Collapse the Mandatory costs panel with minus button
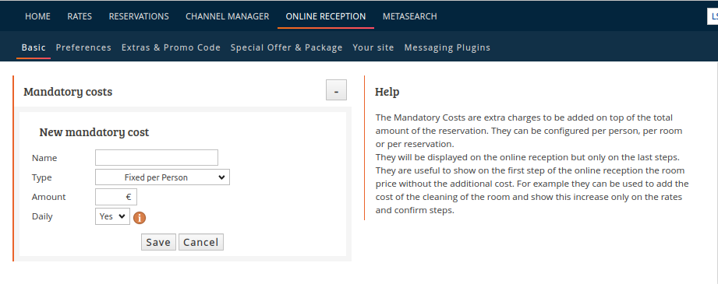Image resolution: width=718 pixels, height=284 pixels. tap(336, 89)
